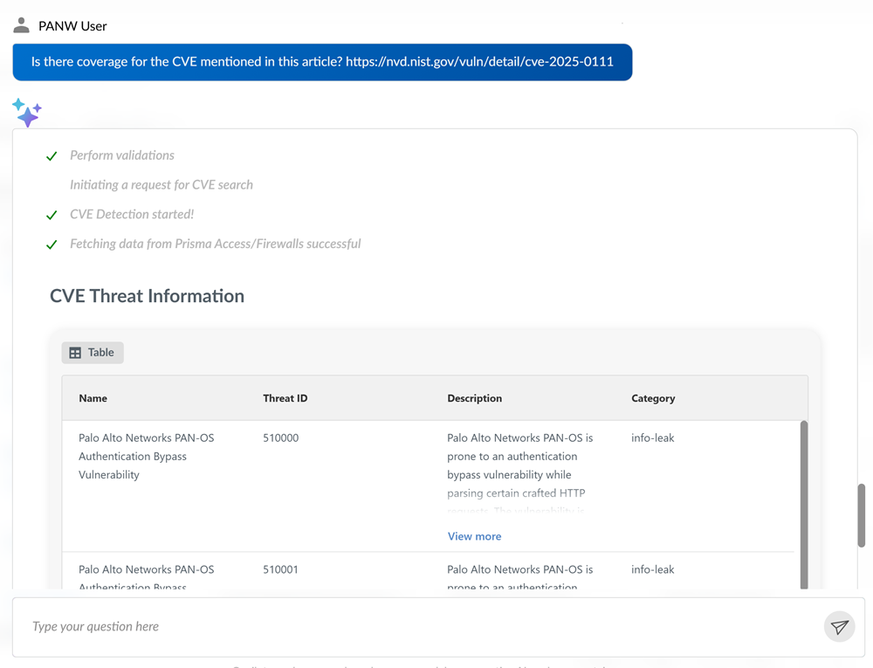Click the Description column header
The image size is (873, 668).
pyautogui.click(x=474, y=398)
